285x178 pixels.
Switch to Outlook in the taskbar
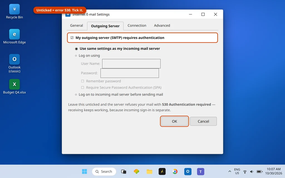click(x=188, y=171)
